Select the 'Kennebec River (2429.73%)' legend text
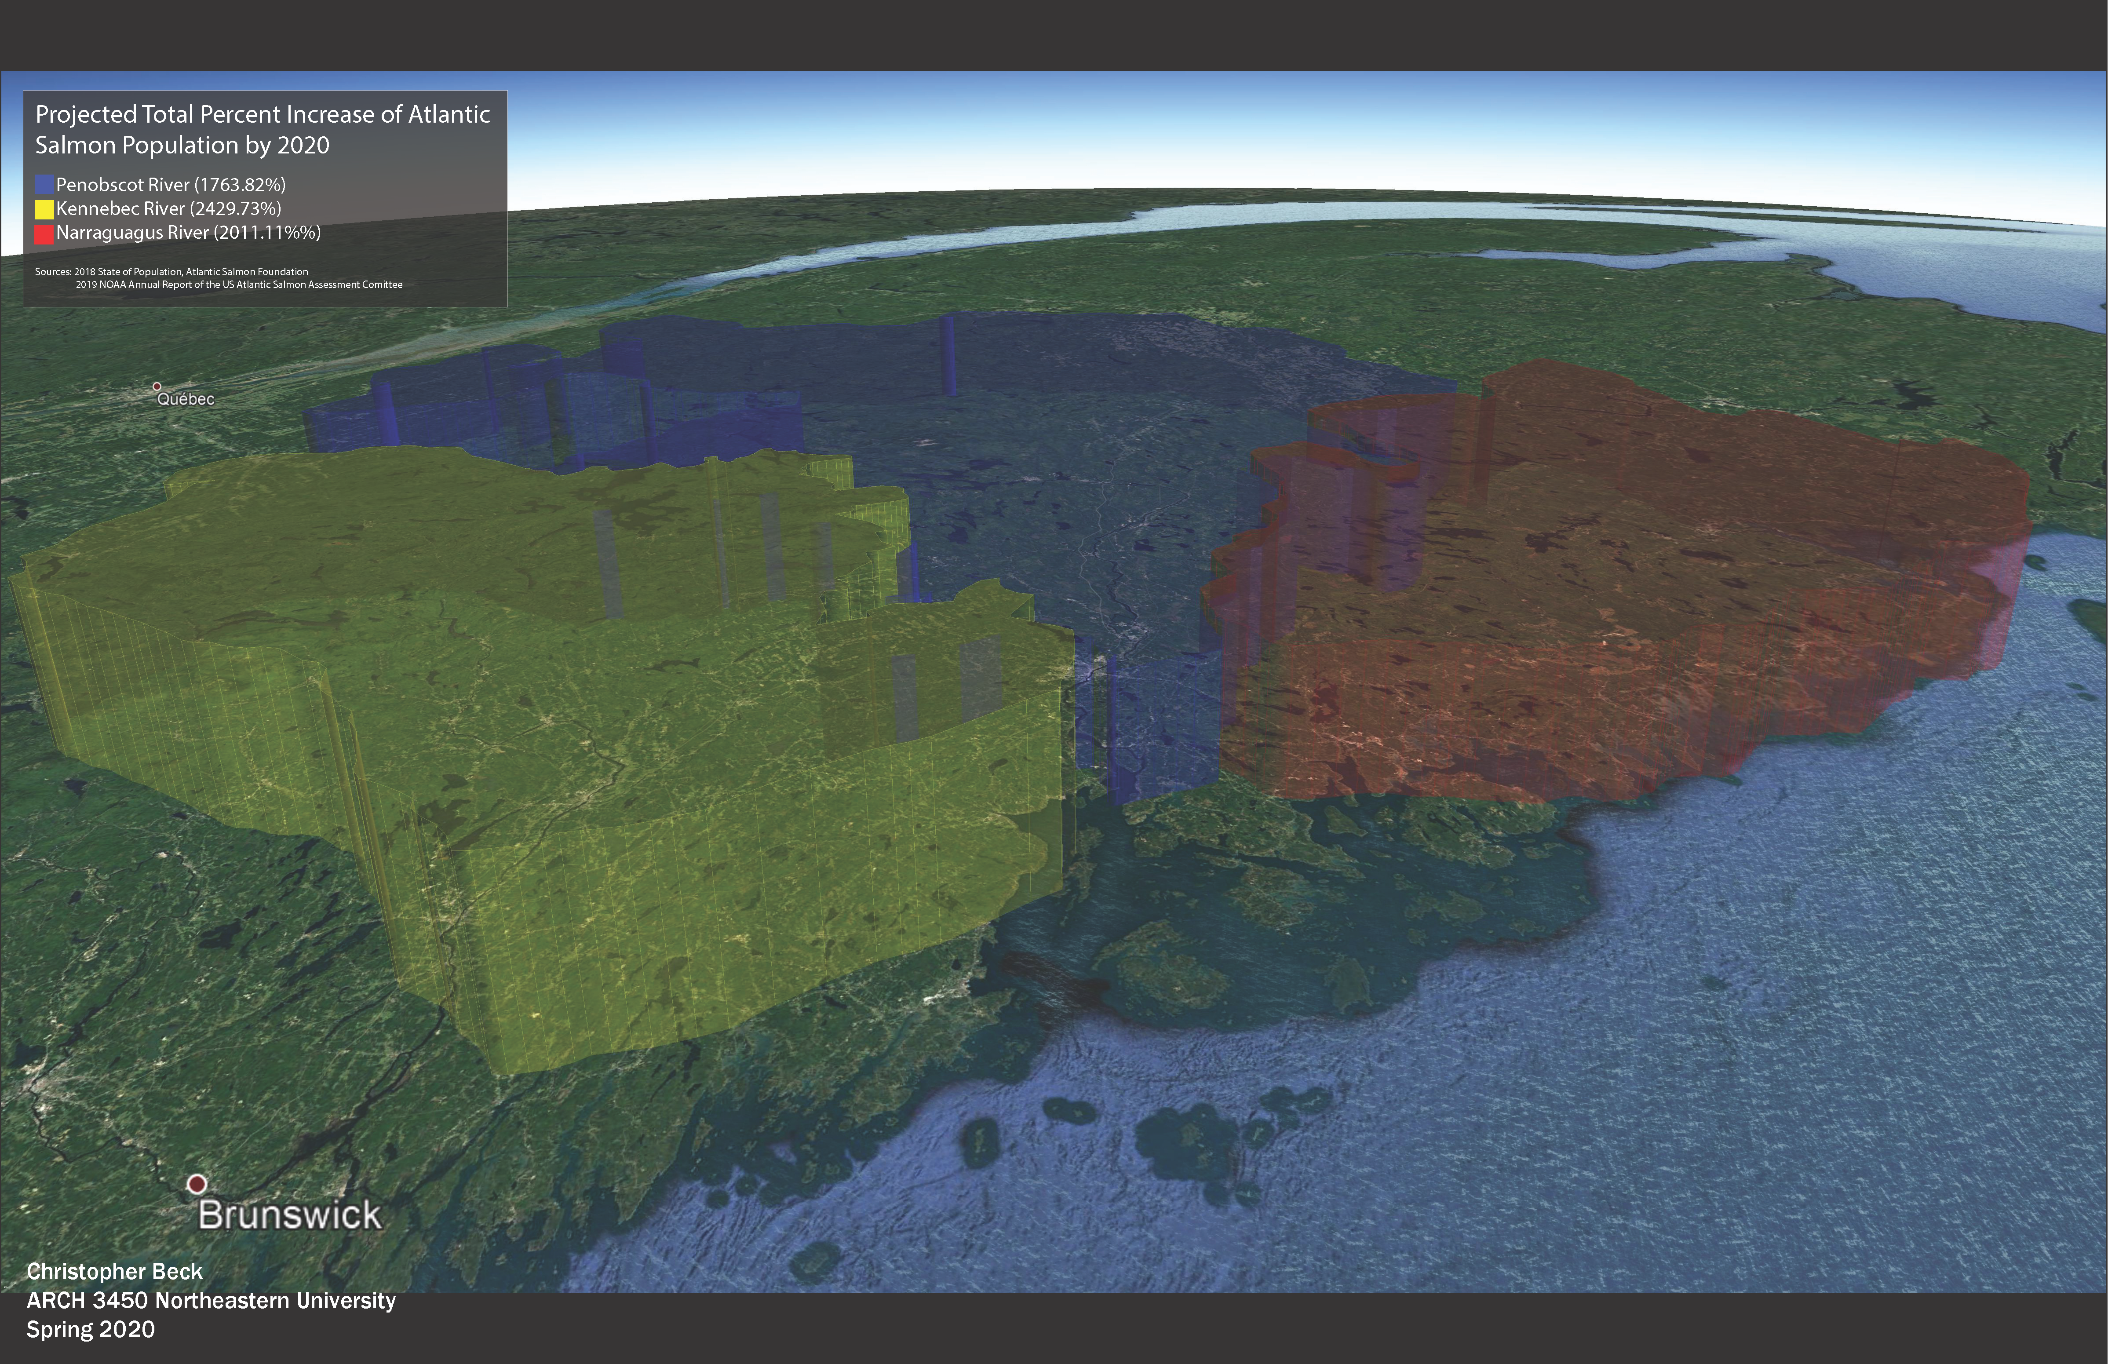2108x1364 pixels. [x=168, y=209]
